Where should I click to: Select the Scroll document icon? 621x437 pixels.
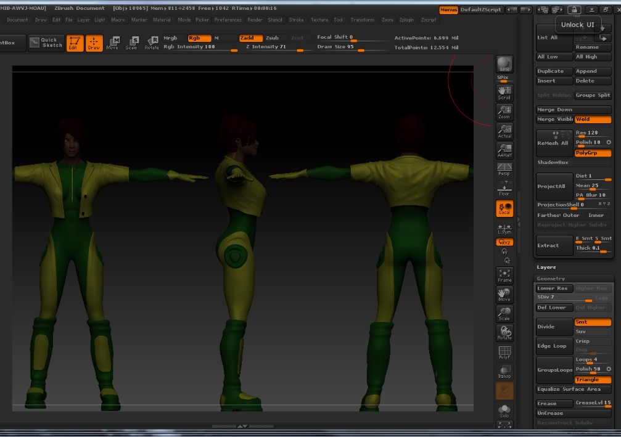pyautogui.click(x=504, y=92)
